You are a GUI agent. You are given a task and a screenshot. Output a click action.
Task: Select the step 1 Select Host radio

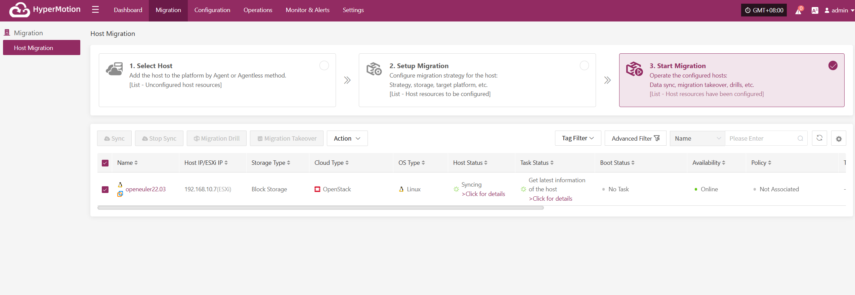click(324, 65)
